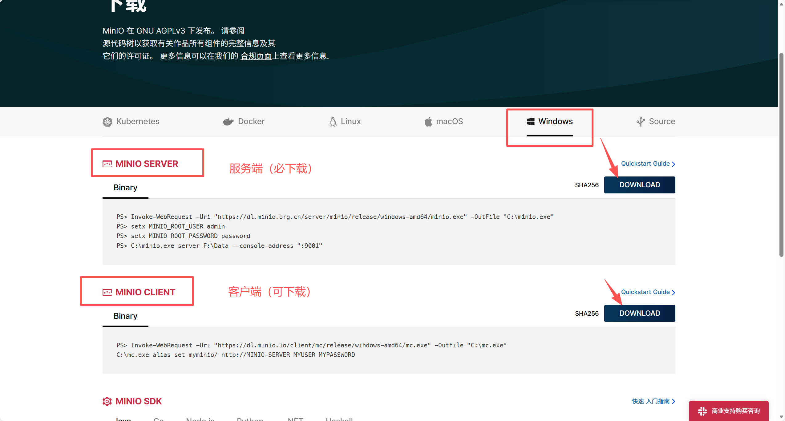This screenshot has height=421, width=785.
Task: Click the Linux penguin icon
Action: tap(333, 122)
